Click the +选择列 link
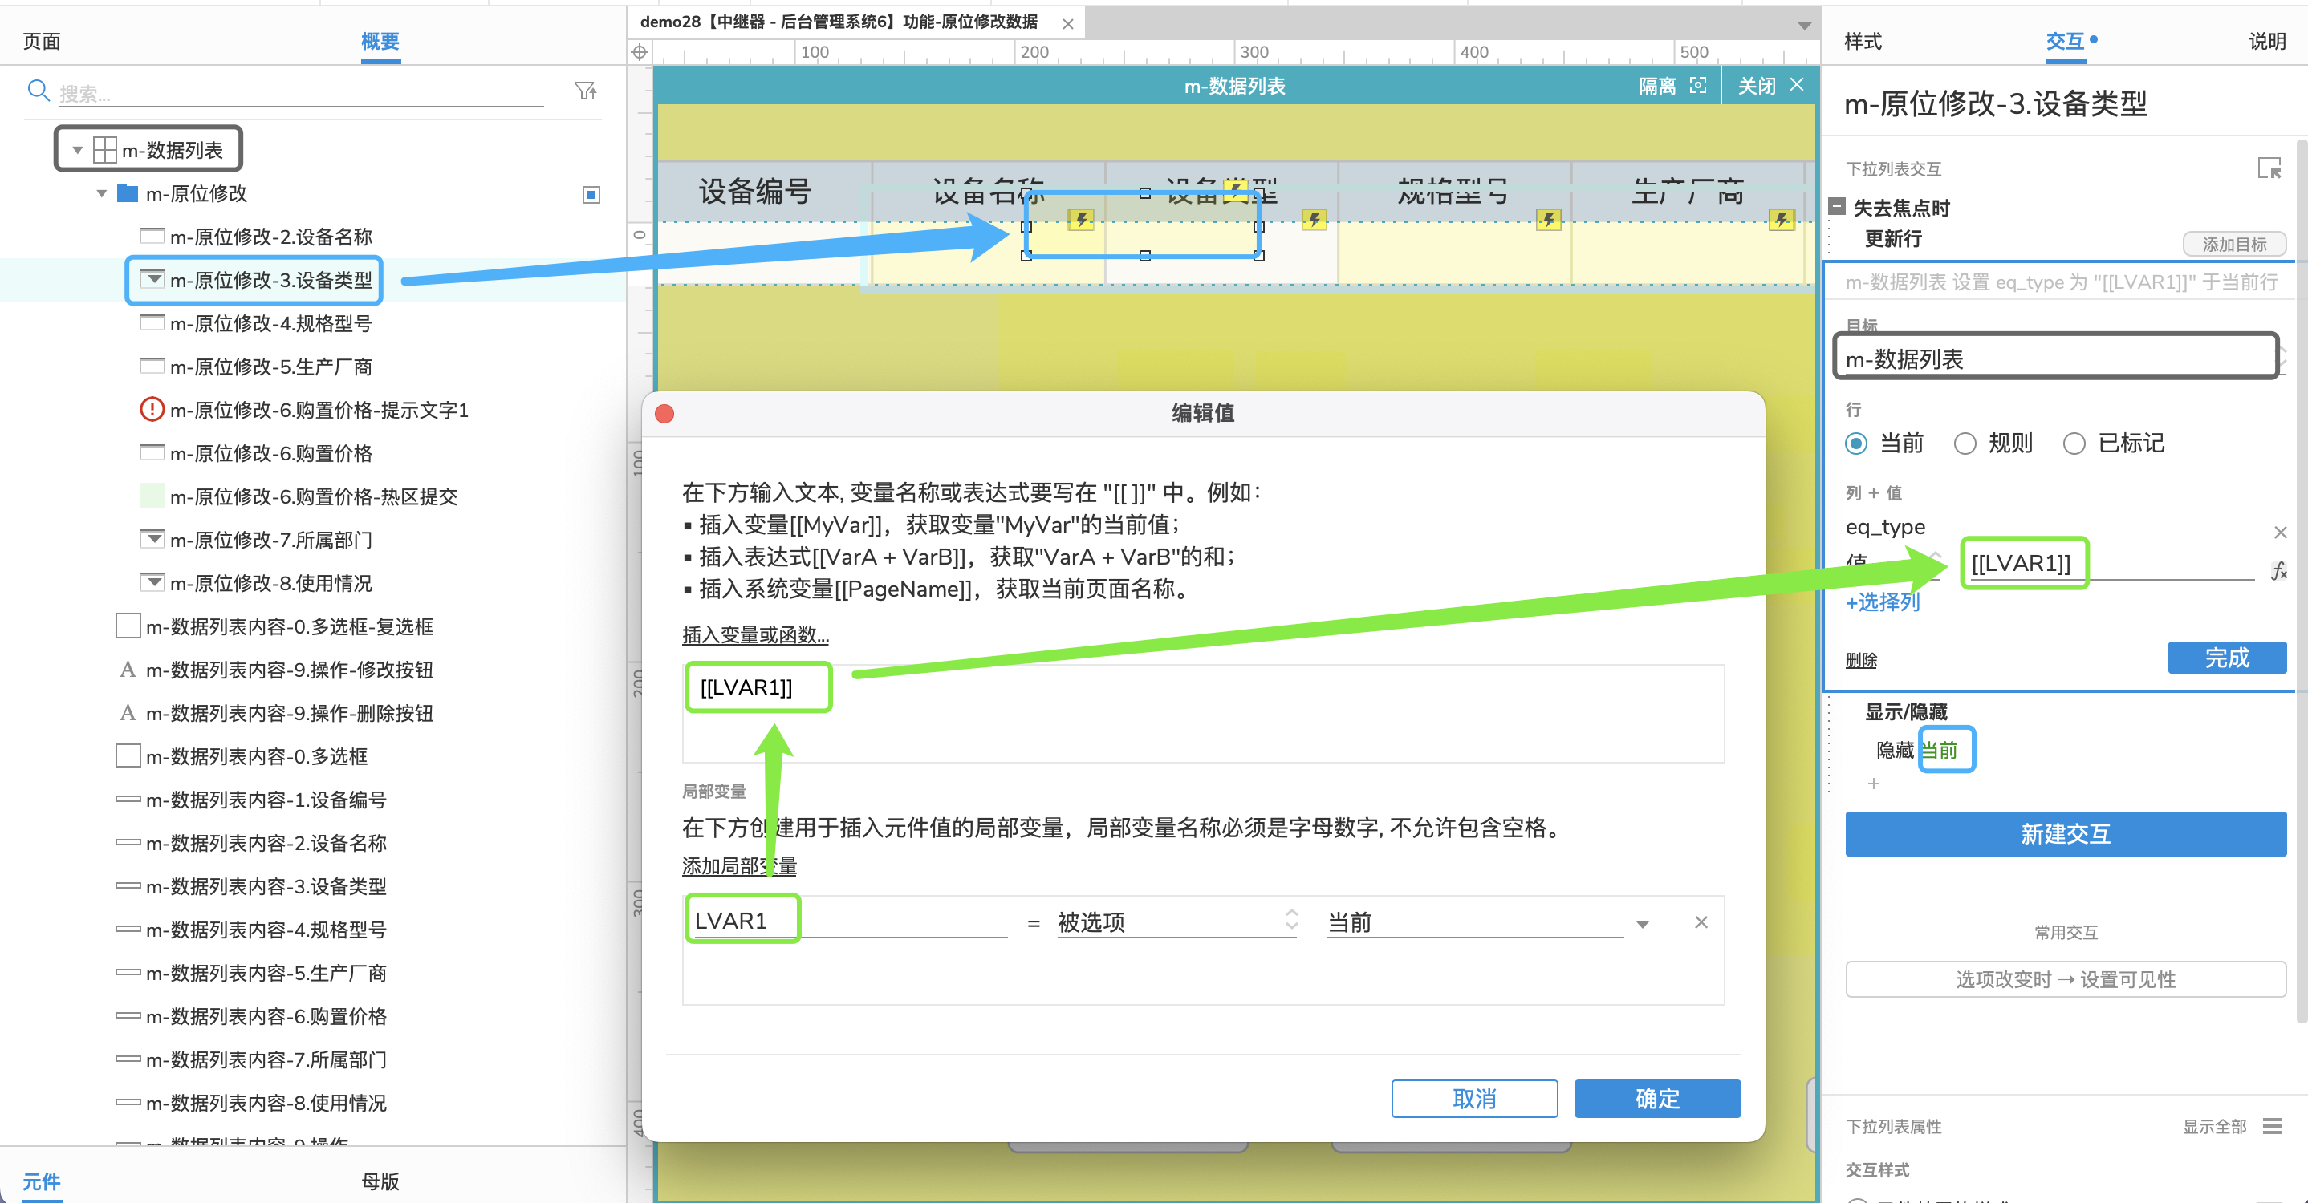The image size is (2308, 1203). [x=1883, y=601]
